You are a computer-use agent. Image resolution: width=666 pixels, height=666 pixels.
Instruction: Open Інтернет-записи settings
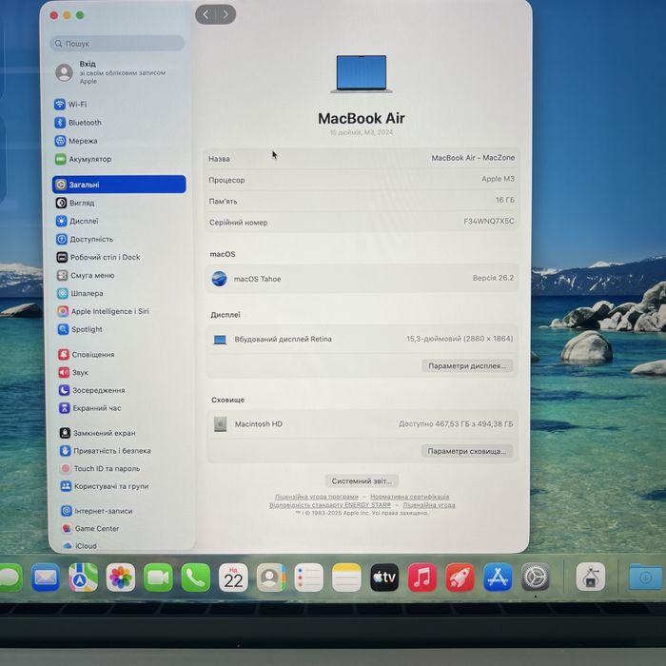(97, 511)
